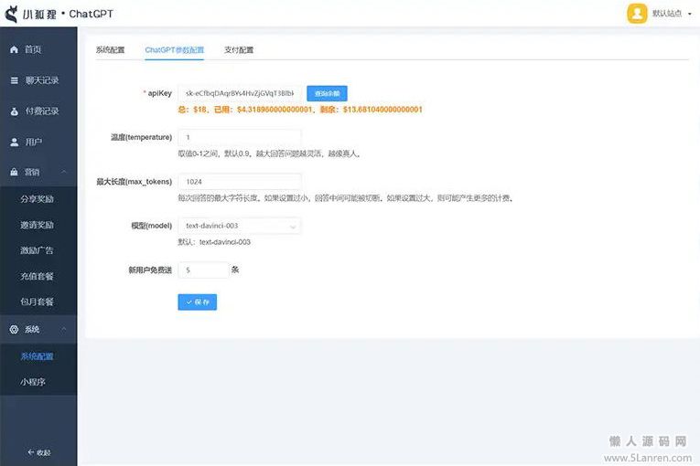Click the temperature input field

click(240, 137)
